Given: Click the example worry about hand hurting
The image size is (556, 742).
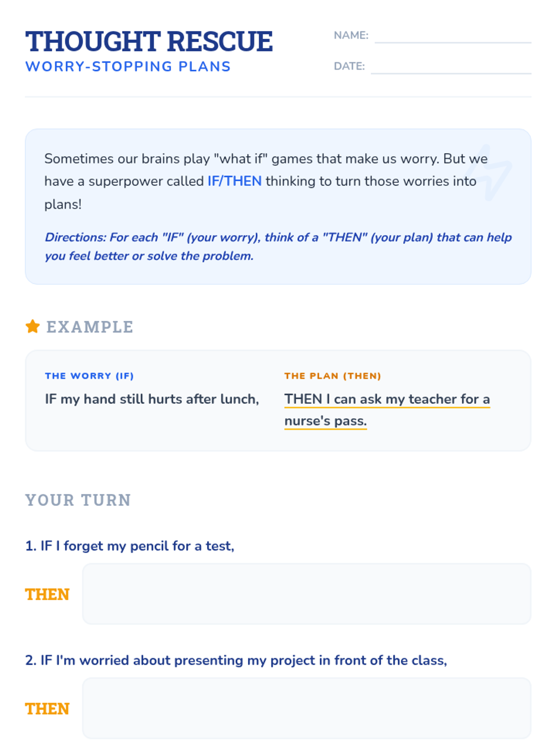Looking at the screenshot, I should coord(152,399).
